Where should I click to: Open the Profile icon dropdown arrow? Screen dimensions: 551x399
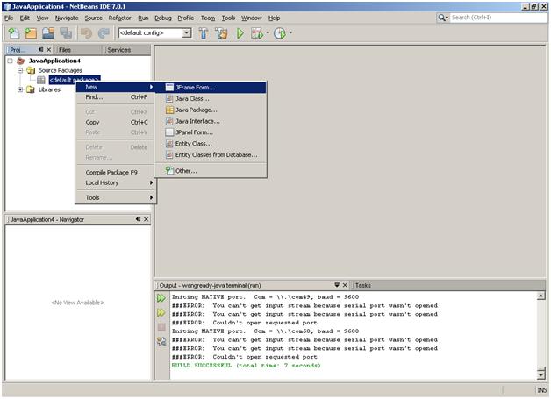pos(290,32)
